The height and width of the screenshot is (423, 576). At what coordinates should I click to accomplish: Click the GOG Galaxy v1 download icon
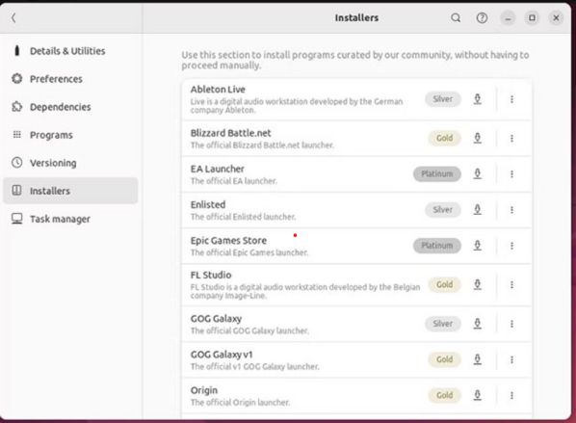coord(477,359)
